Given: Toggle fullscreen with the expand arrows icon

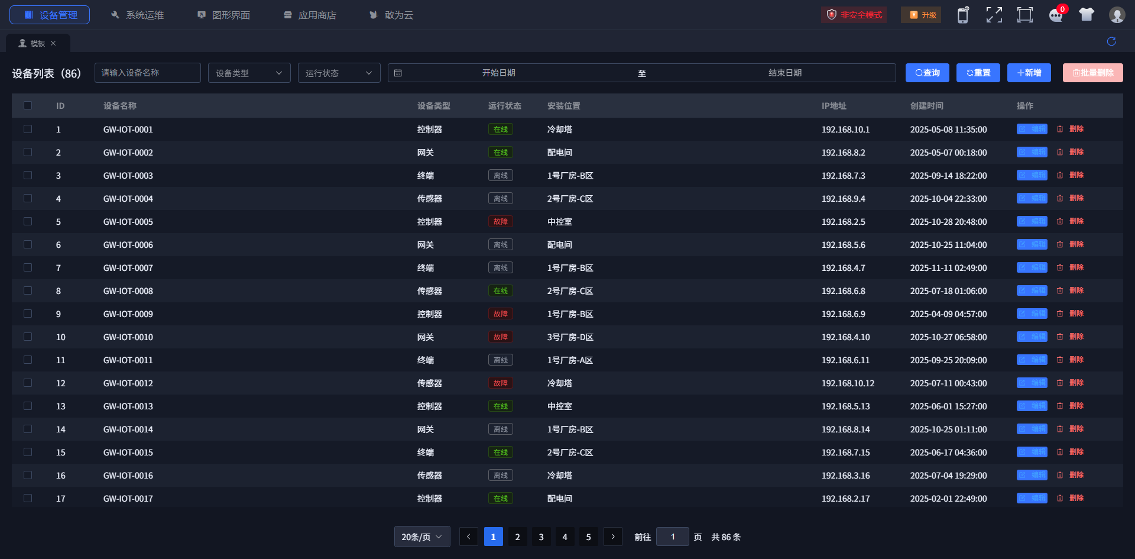Looking at the screenshot, I should [994, 15].
